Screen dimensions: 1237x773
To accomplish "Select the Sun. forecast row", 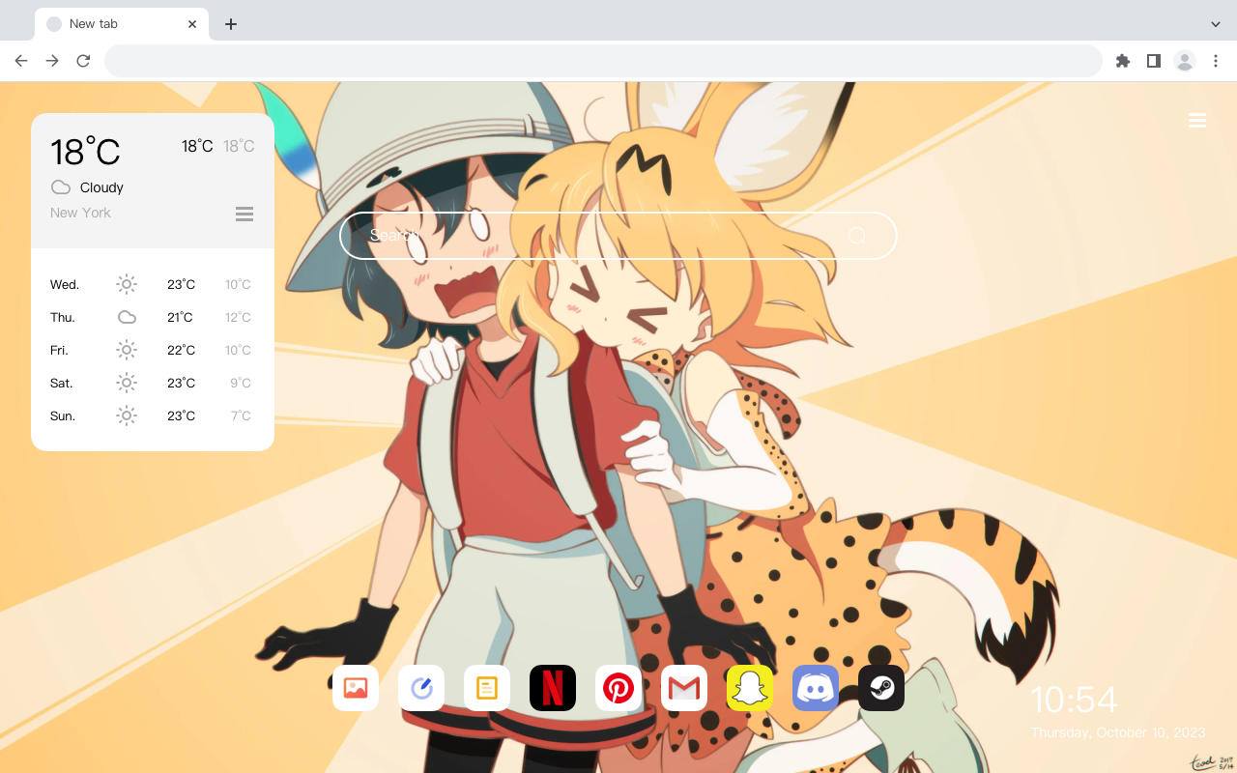I will pos(153,415).
